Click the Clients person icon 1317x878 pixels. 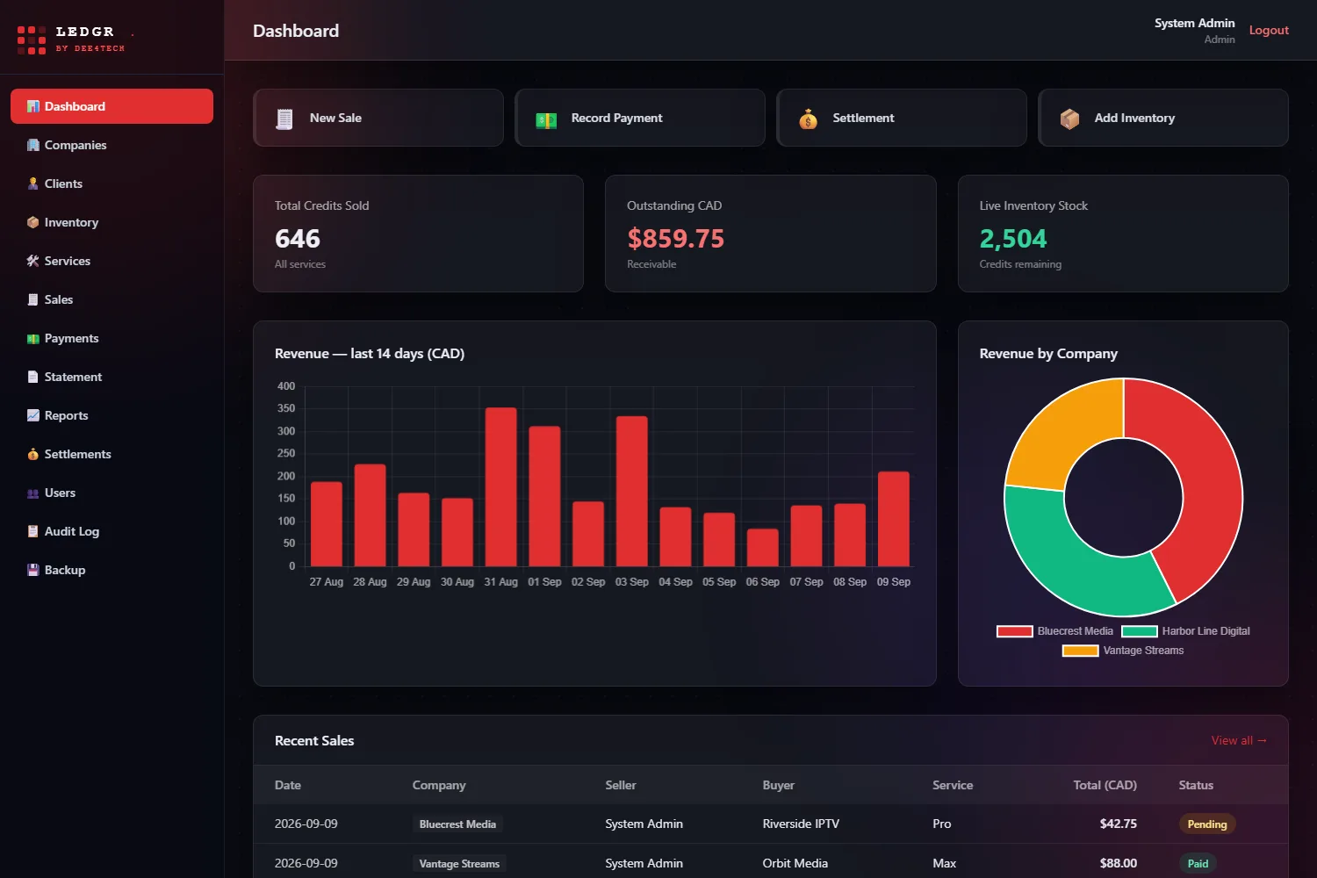[33, 184]
